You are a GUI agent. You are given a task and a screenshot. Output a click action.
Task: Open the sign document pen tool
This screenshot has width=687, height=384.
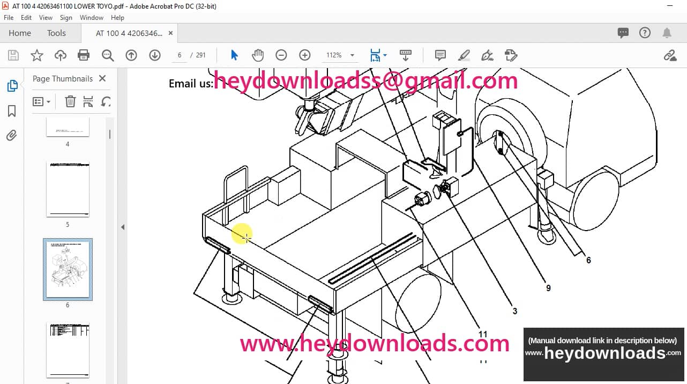tap(487, 55)
